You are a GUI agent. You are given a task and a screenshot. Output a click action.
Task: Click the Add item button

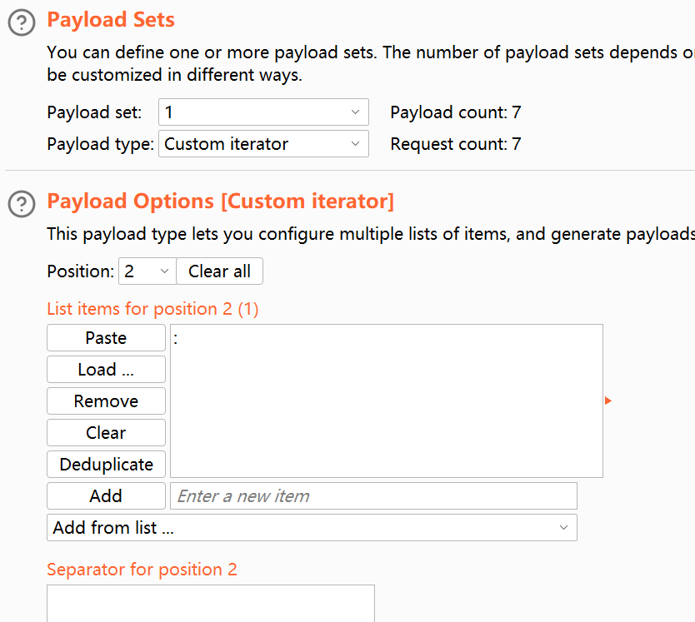[x=106, y=496]
